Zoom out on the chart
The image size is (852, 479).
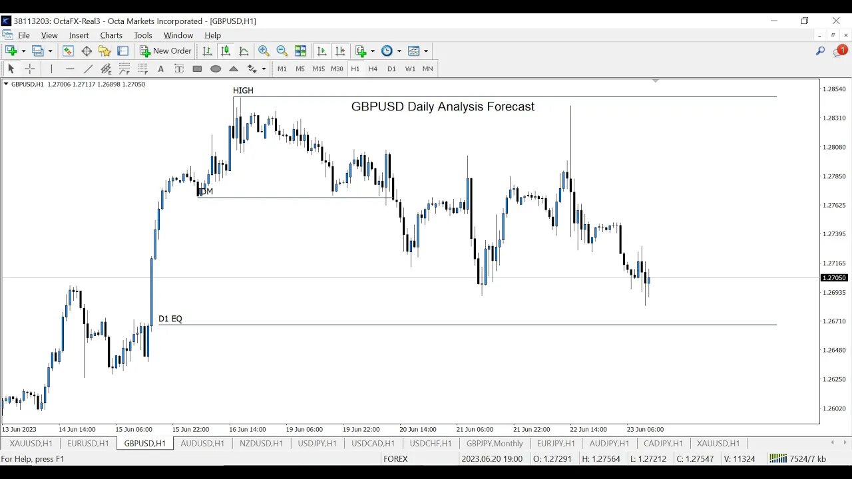[x=282, y=51]
